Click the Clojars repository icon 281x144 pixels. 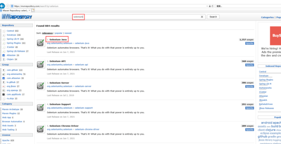[4, 59]
